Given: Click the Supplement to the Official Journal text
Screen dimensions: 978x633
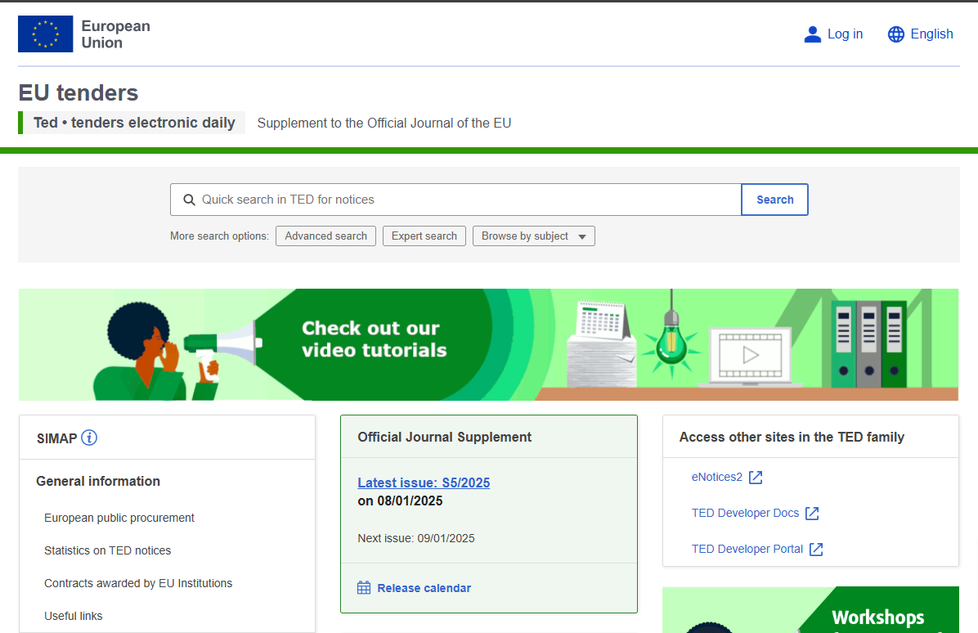Looking at the screenshot, I should pos(384,123).
